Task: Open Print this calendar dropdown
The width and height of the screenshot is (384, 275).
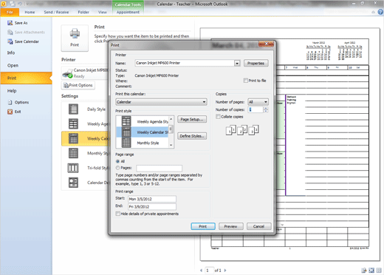Action: [161, 102]
